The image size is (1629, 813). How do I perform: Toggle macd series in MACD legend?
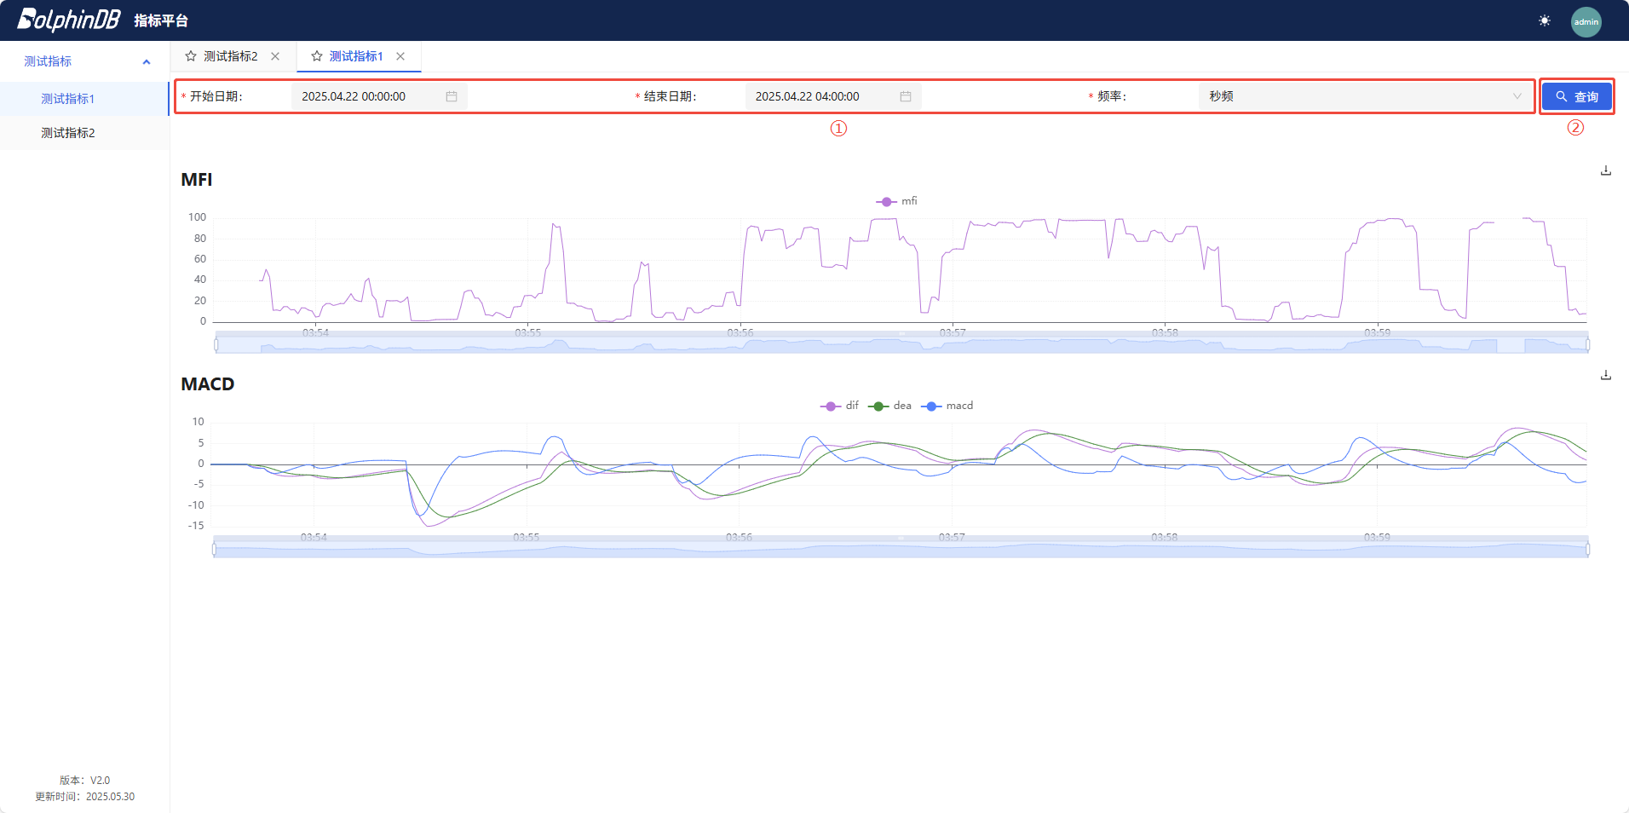coord(948,406)
